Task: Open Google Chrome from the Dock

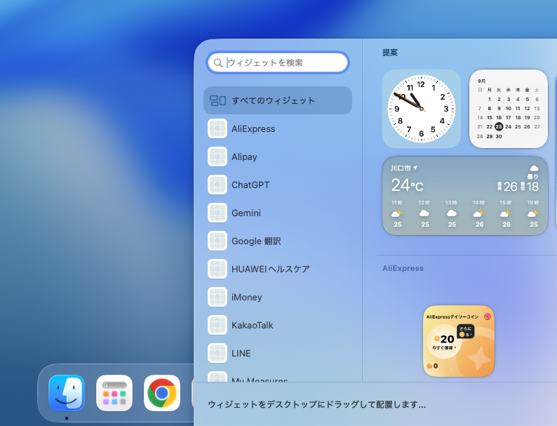Action: pyautogui.click(x=162, y=393)
